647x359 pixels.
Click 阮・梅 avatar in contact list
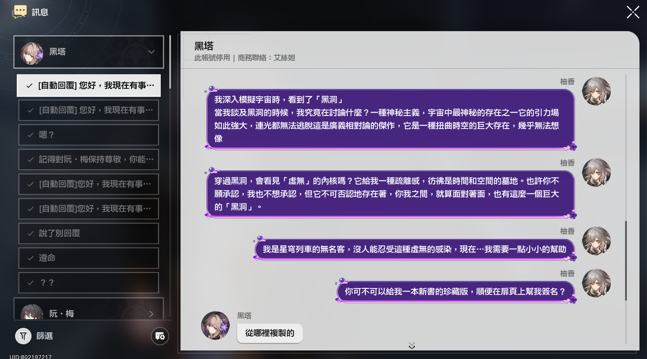[x=32, y=312]
